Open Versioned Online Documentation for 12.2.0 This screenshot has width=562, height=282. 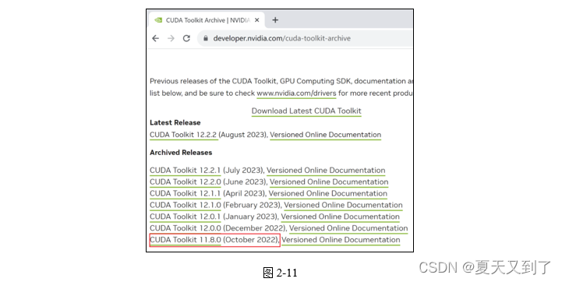click(x=329, y=182)
